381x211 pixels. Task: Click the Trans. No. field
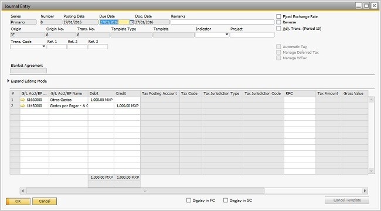tap(93, 35)
